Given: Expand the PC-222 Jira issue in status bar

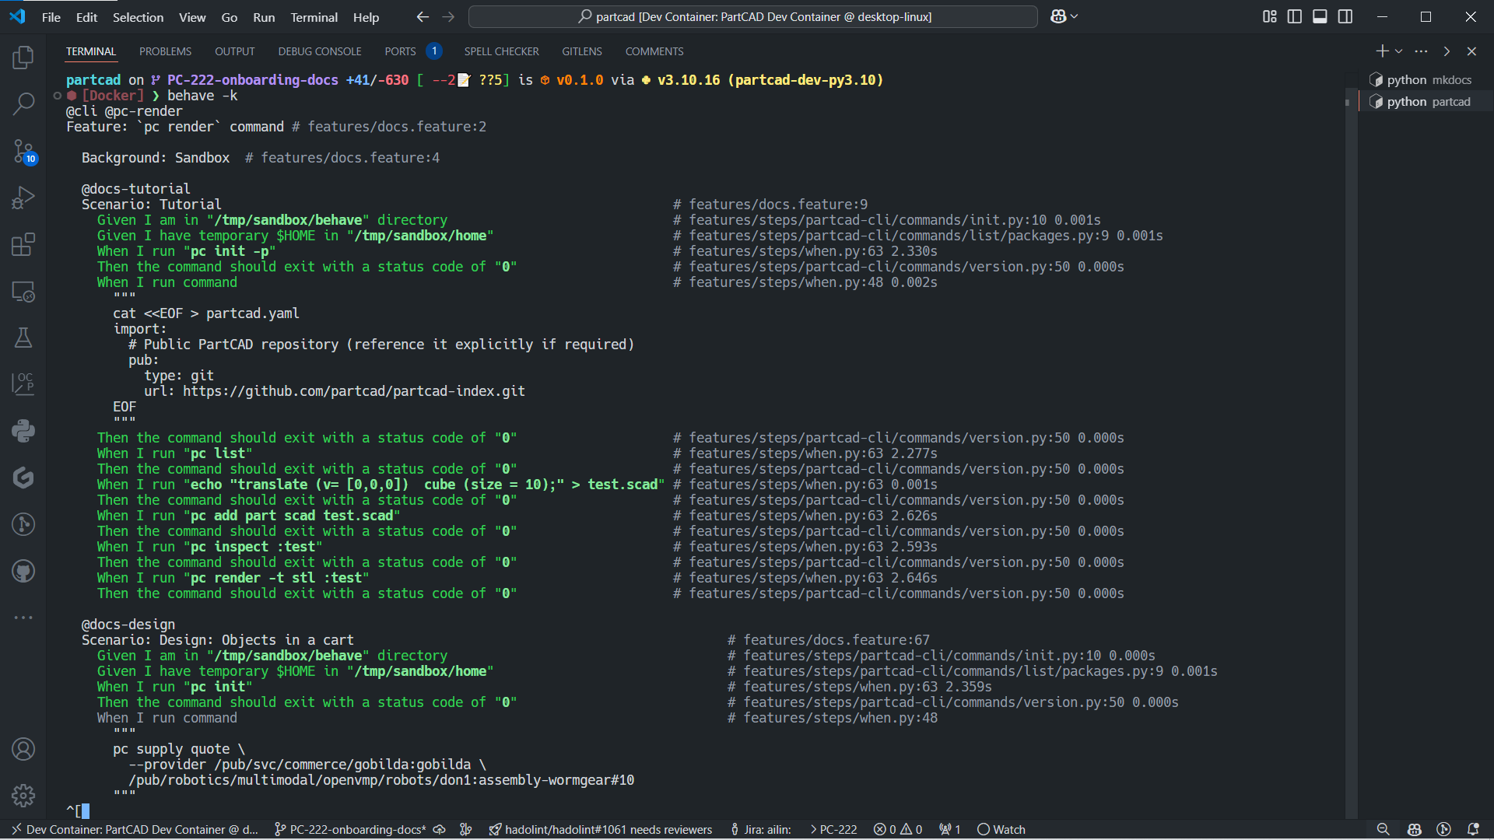Looking at the screenshot, I should 833,829.
